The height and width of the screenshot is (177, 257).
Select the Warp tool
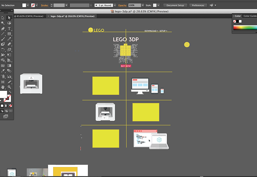click(x=3, y=55)
